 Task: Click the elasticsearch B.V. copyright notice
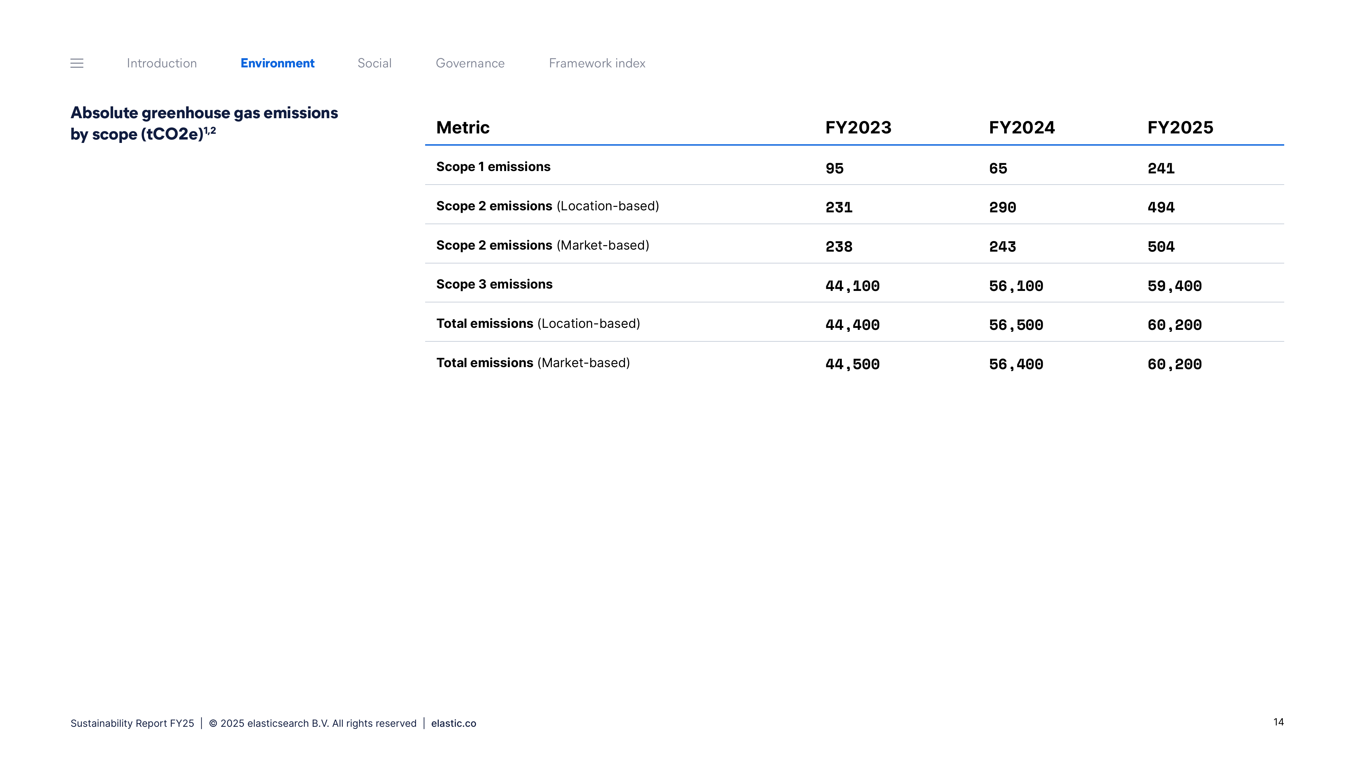coord(312,723)
